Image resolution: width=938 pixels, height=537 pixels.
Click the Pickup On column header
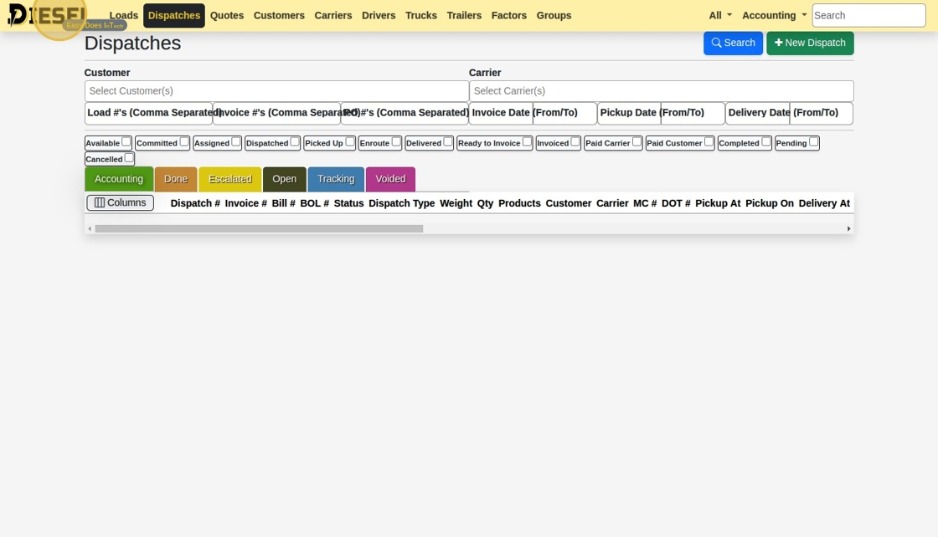[770, 203]
